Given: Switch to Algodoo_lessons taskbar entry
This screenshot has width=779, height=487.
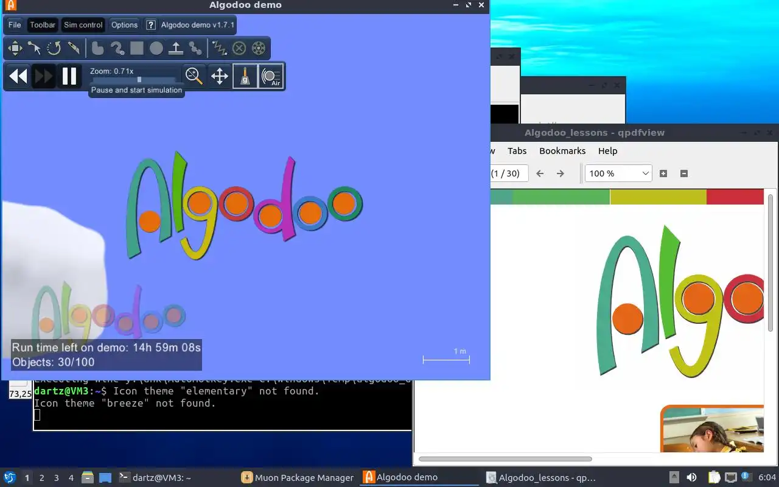Looking at the screenshot, I should coord(542,478).
